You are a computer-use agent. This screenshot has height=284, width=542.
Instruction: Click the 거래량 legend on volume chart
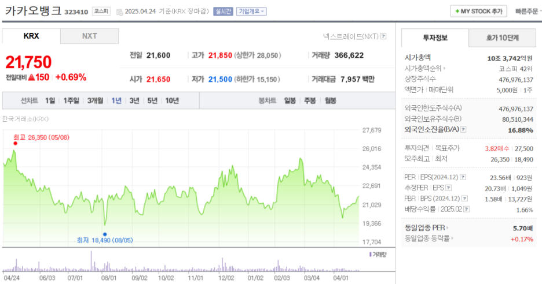[x=378, y=255]
